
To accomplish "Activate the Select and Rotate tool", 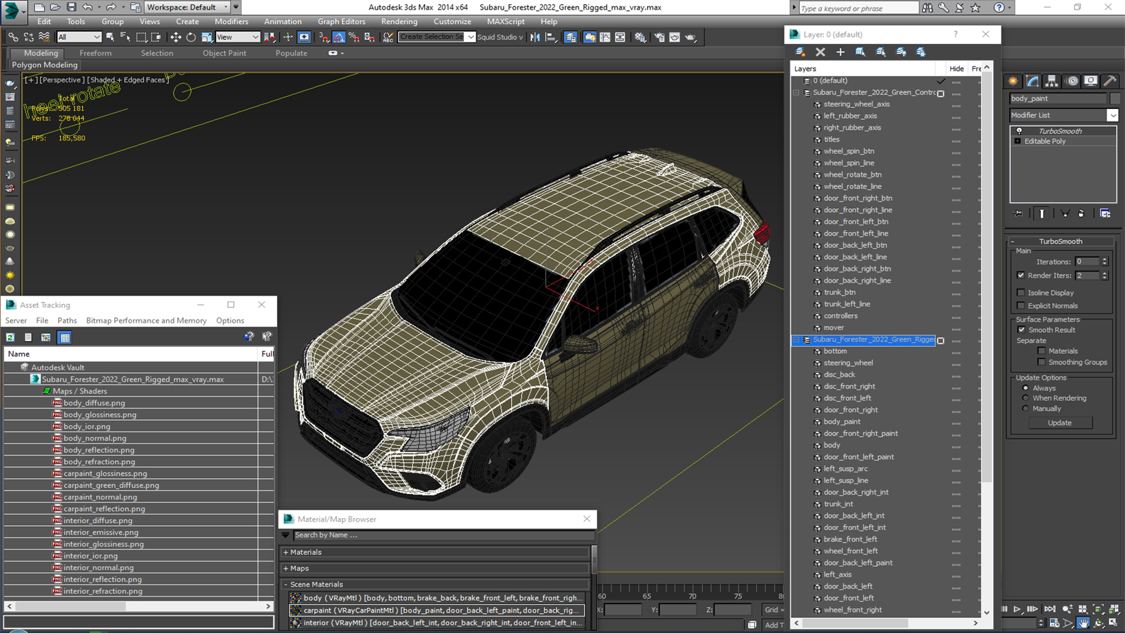I will coord(191,37).
